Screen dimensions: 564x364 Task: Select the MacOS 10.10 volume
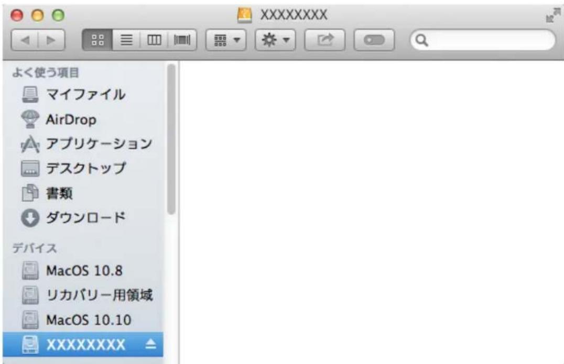tap(83, 320)
